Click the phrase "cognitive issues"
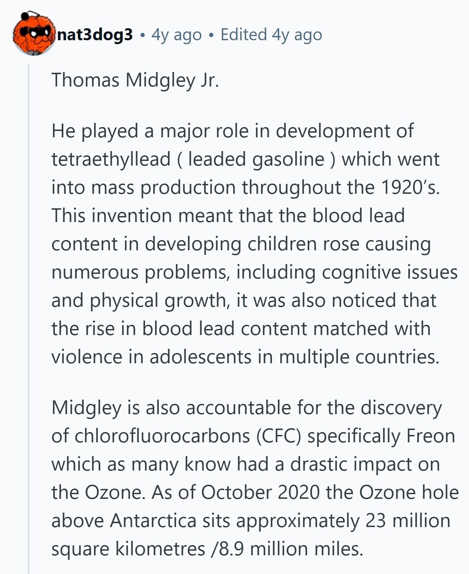This screenshot has width=469, height=574. pyautogui.click(x=390, y=272)
